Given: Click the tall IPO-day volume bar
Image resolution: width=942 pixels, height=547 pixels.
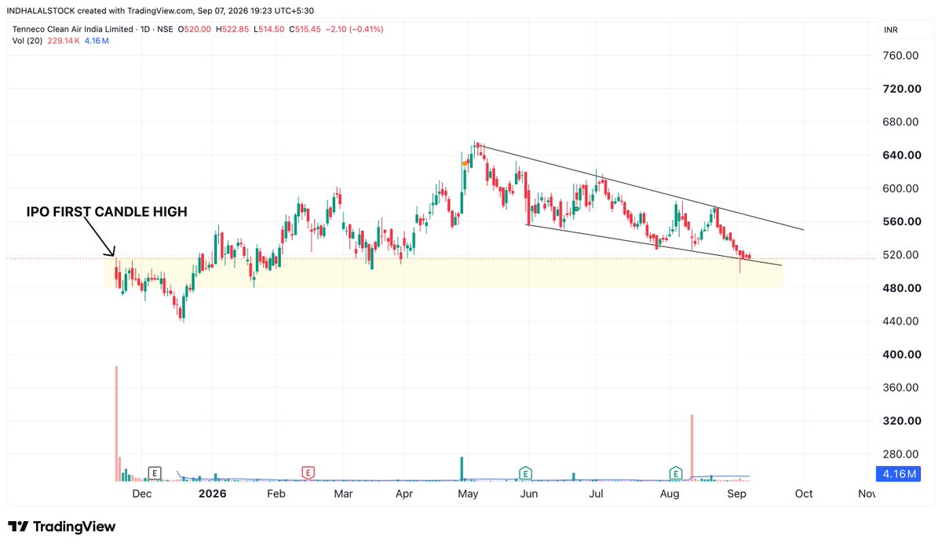Looking at the screenshot, I should click(116, 423).
